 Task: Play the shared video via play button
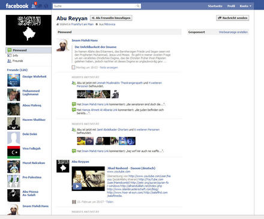pyautogui.click(x=77, y=186)
